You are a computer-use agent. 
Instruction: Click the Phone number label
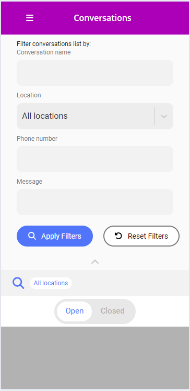coord(37,139)
